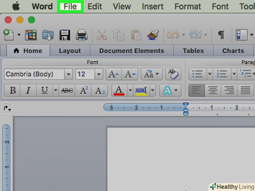Open the Apple menu
The width and height of the screenshot is (255, 191).
click(x=16, y=7)
